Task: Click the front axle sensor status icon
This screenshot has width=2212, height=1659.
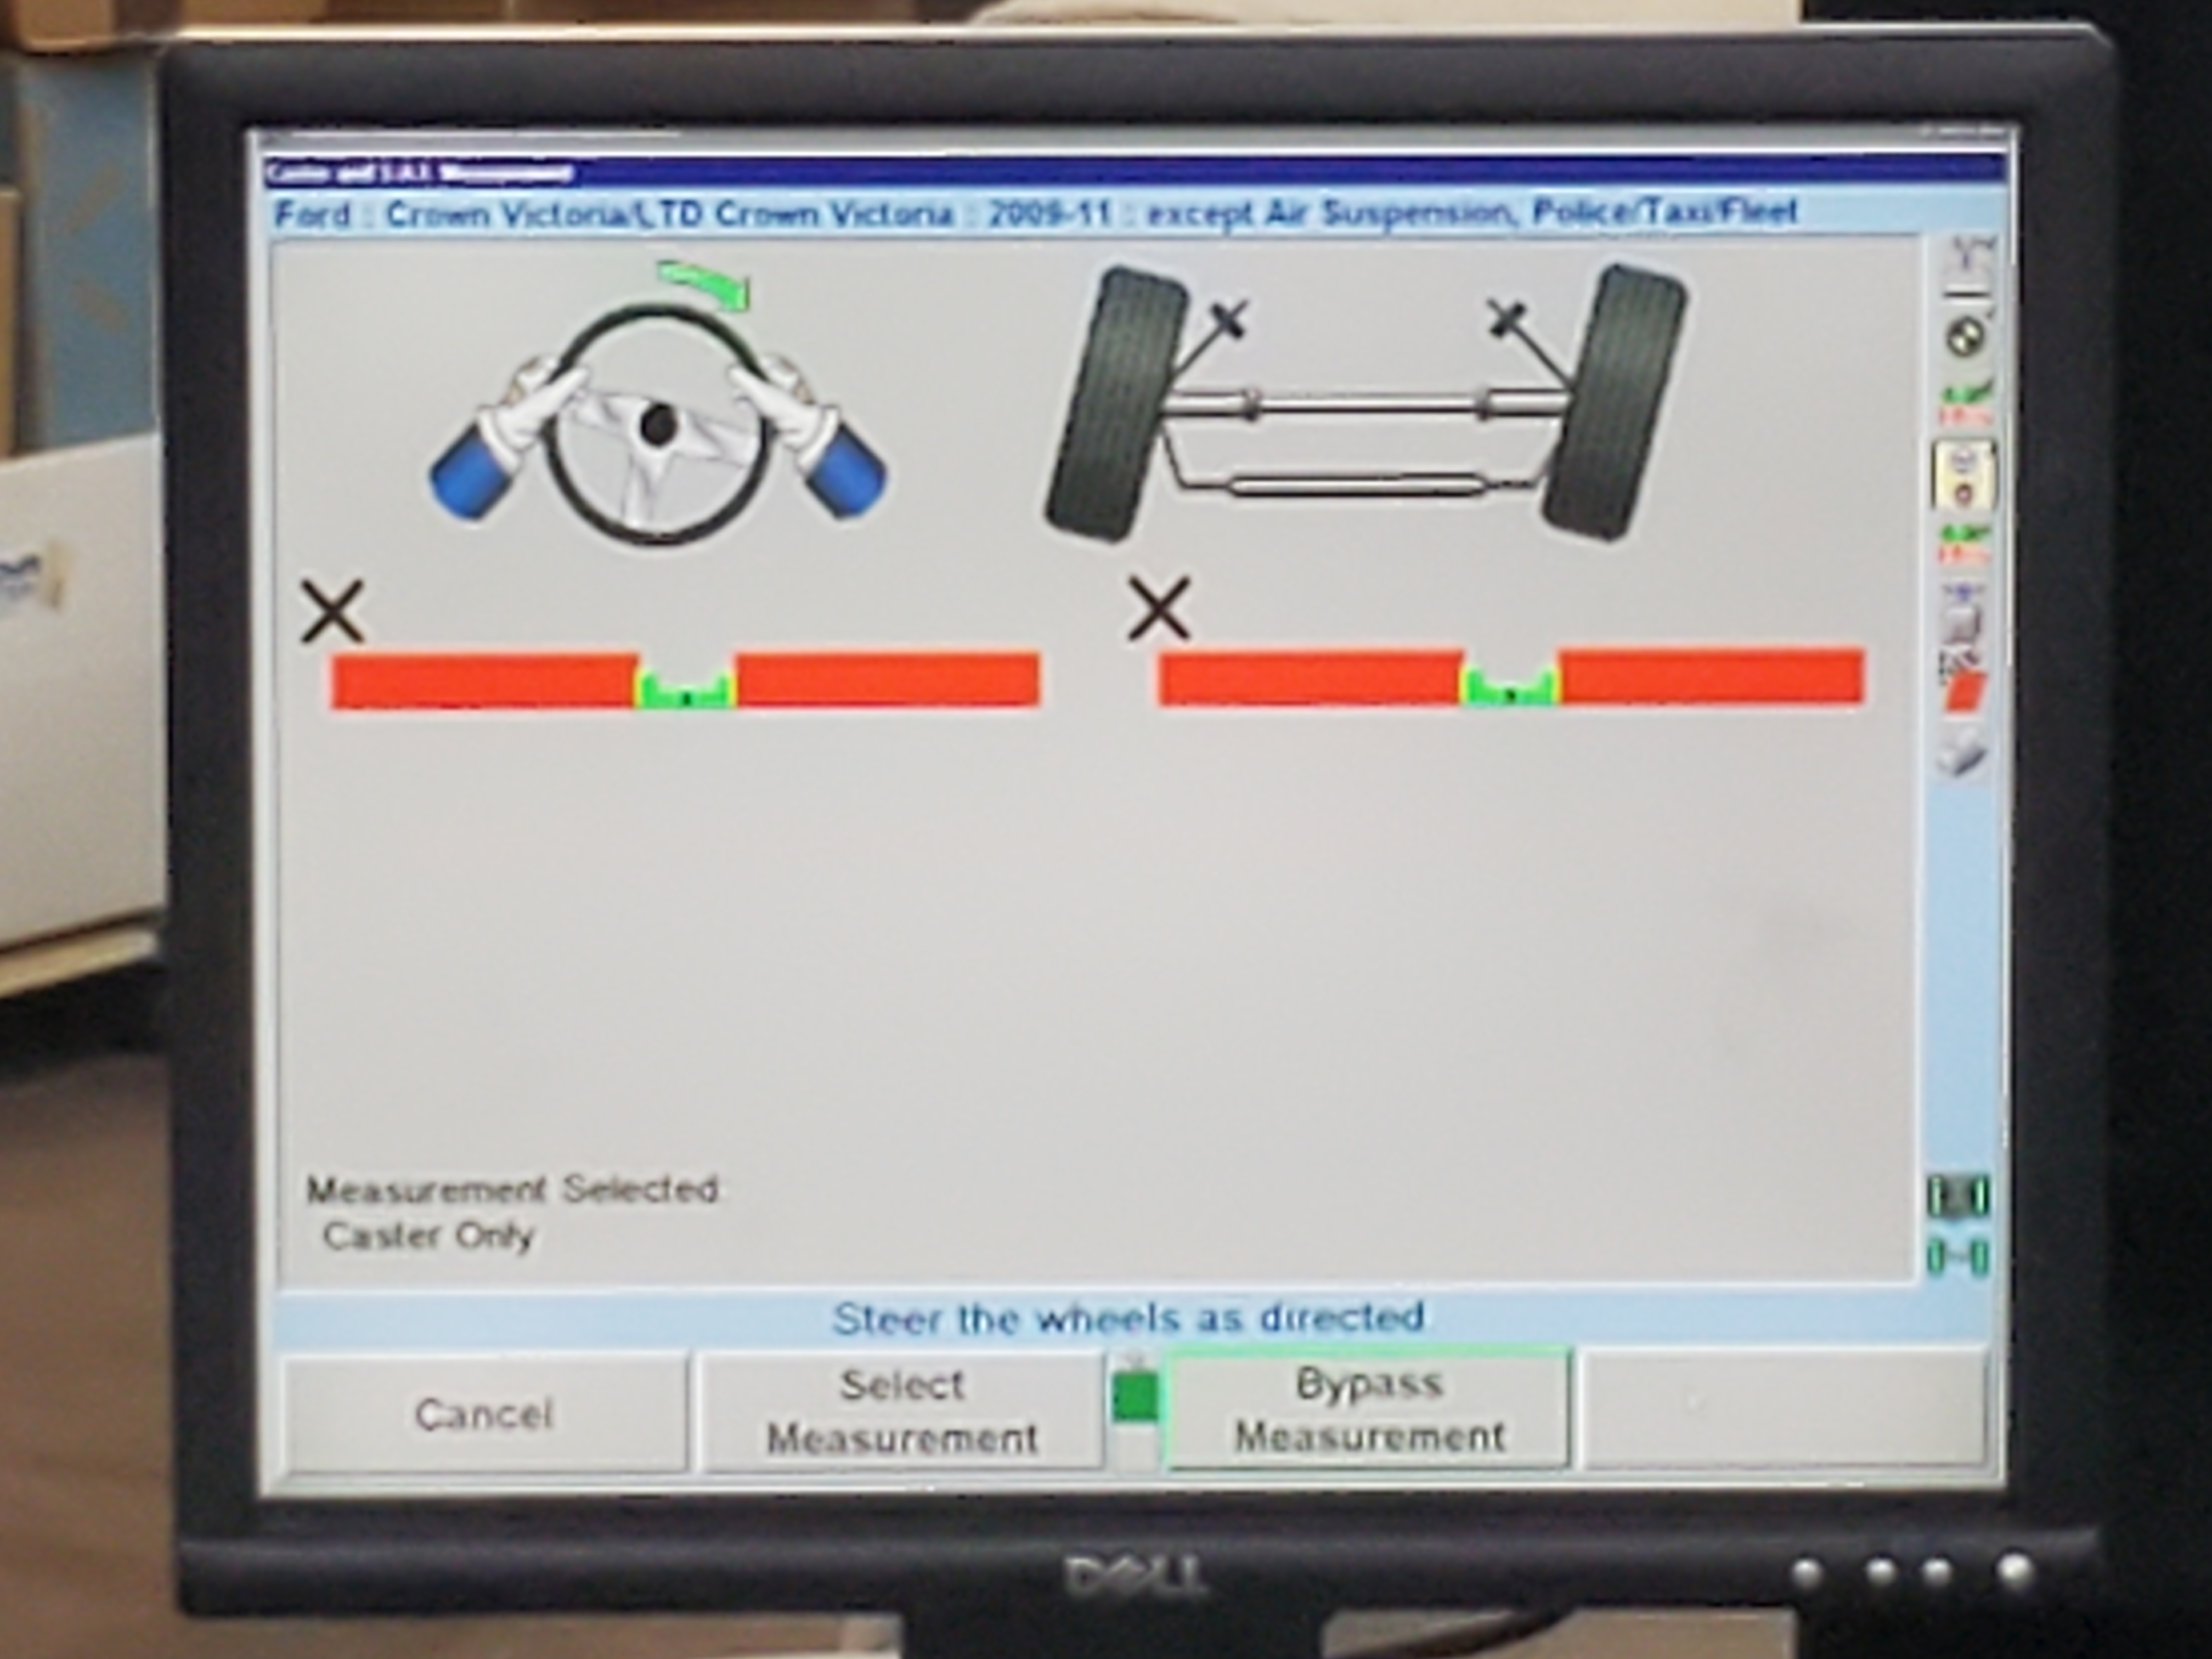Action: pyautogui.click(x=1958, y=1197)
